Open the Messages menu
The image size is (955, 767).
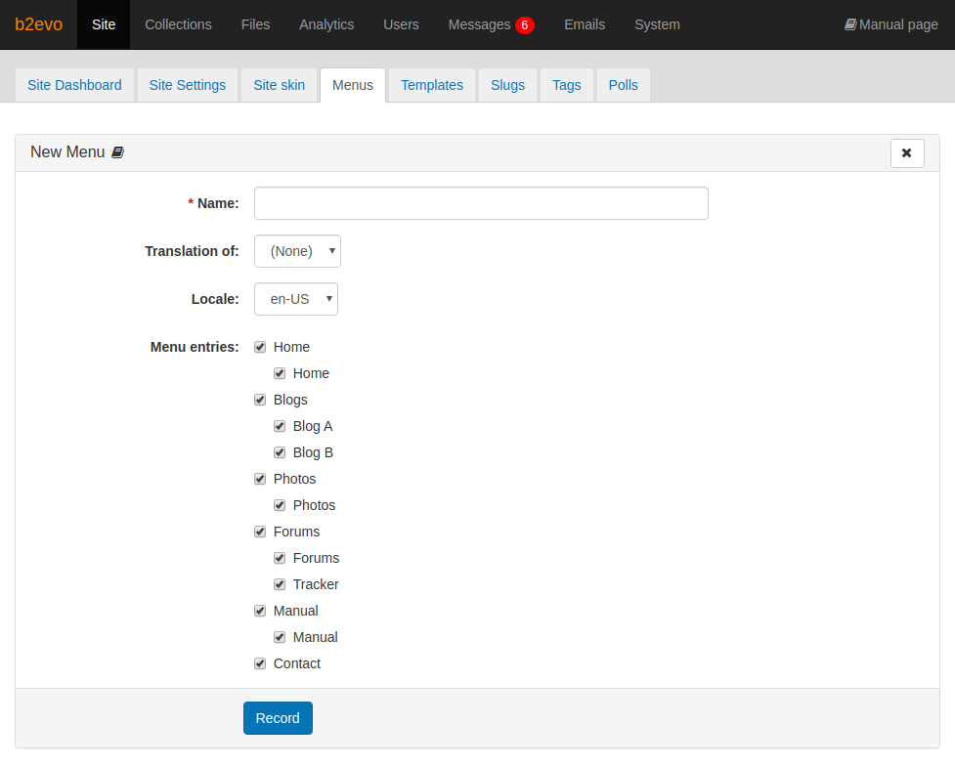[479, 24]
